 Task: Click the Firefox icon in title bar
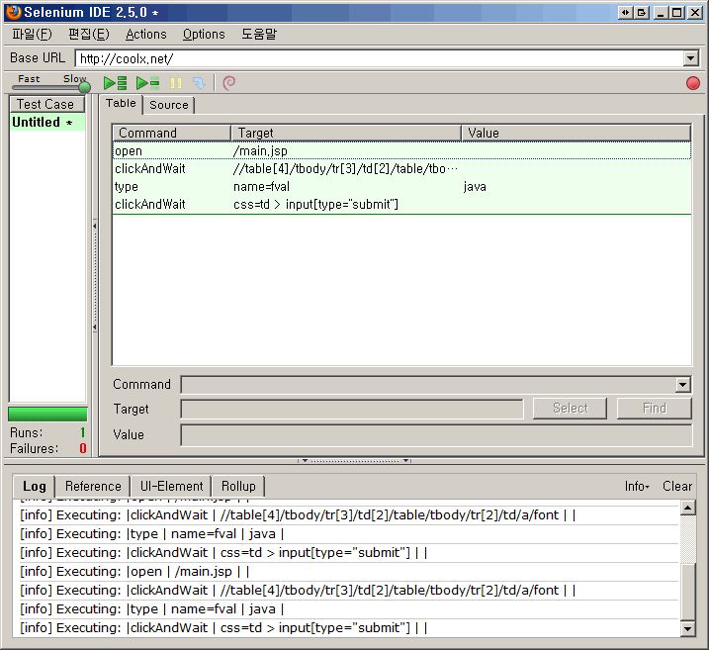[x=11, y=12]
